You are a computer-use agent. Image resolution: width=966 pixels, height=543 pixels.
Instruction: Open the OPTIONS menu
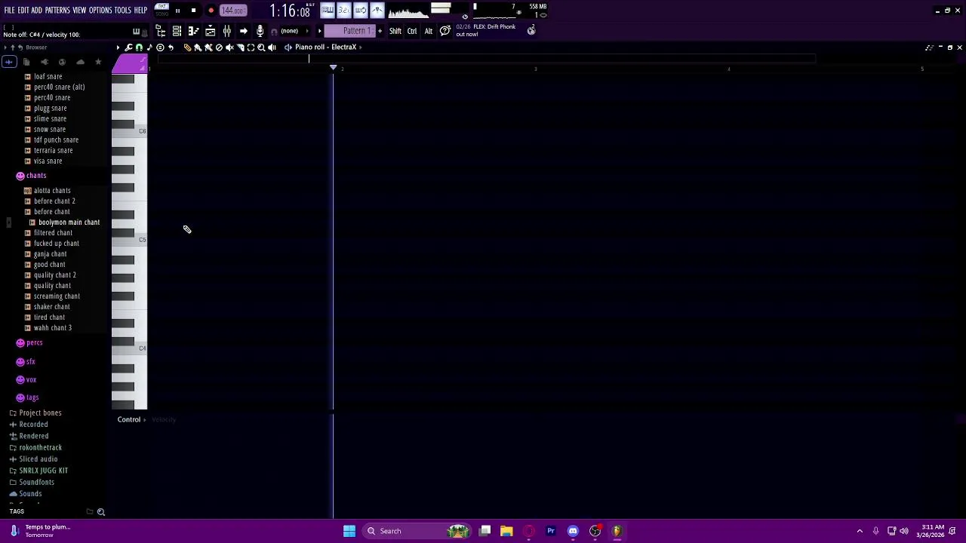tap(100, 11)
